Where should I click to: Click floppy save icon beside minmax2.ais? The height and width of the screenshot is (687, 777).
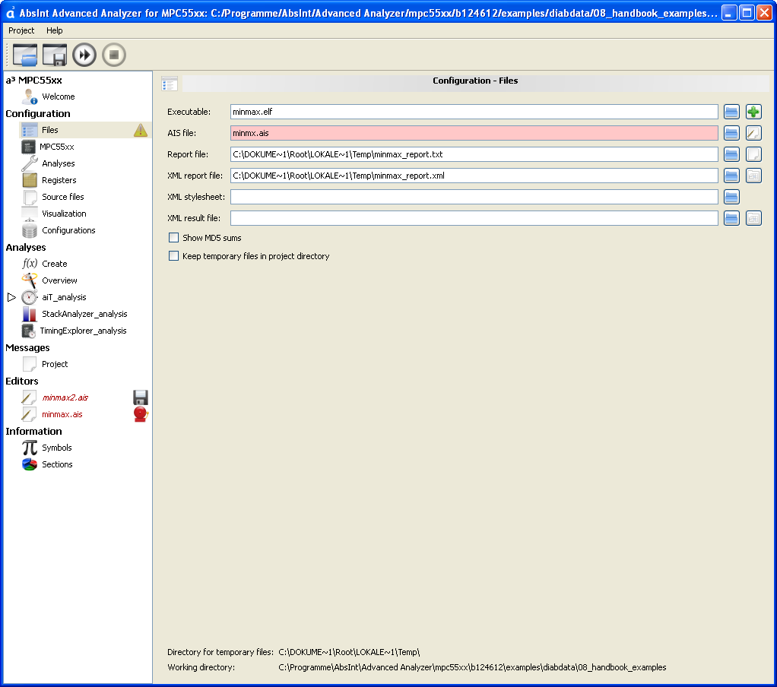(x=141, y=397)
